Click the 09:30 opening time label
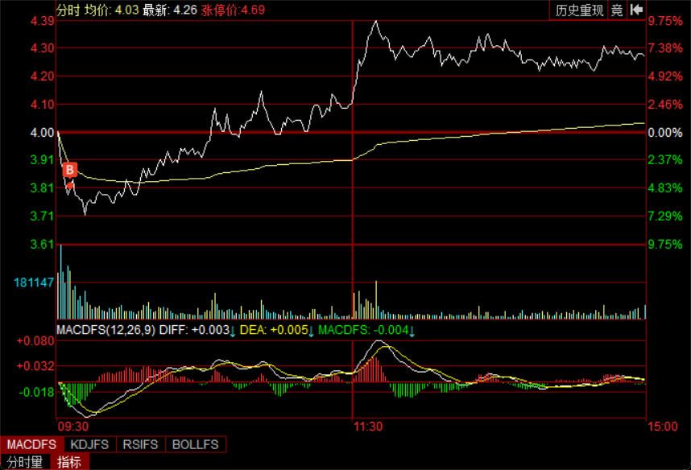 (x=72, y=426)
